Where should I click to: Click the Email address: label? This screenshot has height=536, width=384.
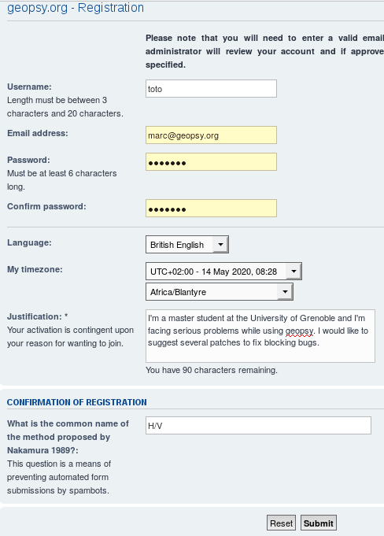(x=38, y=133)
